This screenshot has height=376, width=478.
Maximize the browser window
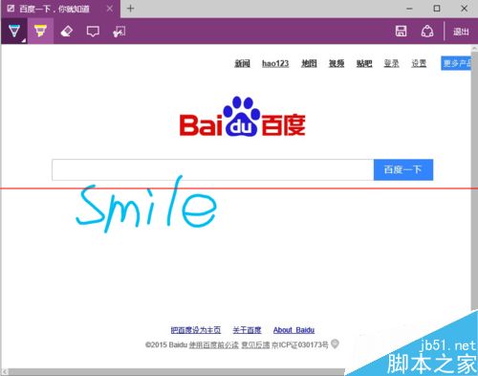[x=437, y=9]
